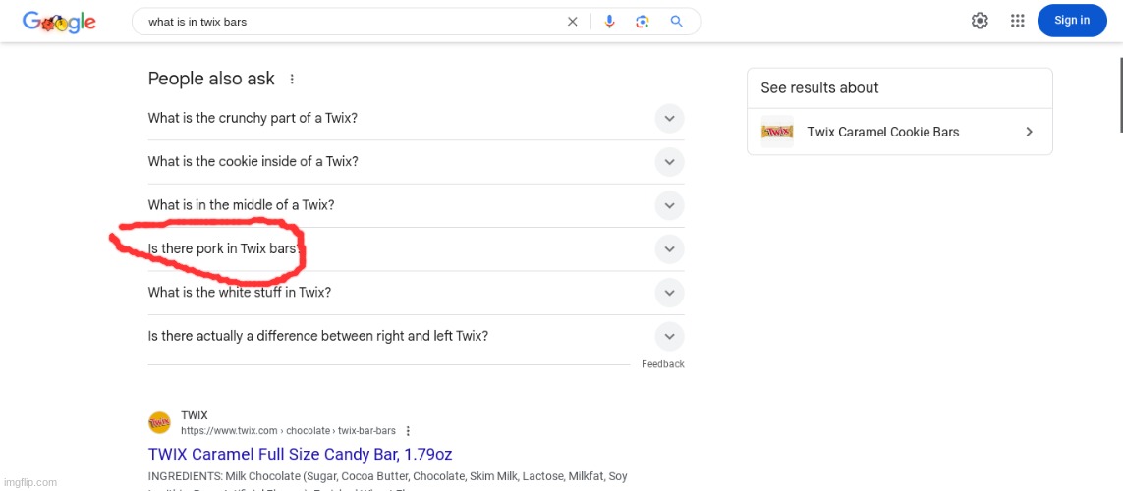Click Feedback link under People also ask
1123x491 pixels.
[x=662, y=364]
